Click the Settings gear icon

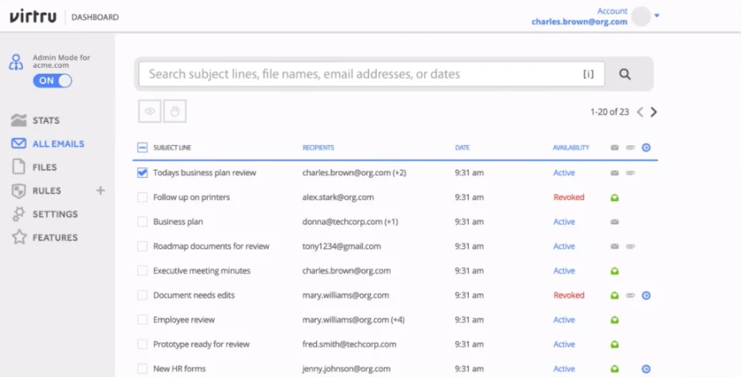point(18,214)
